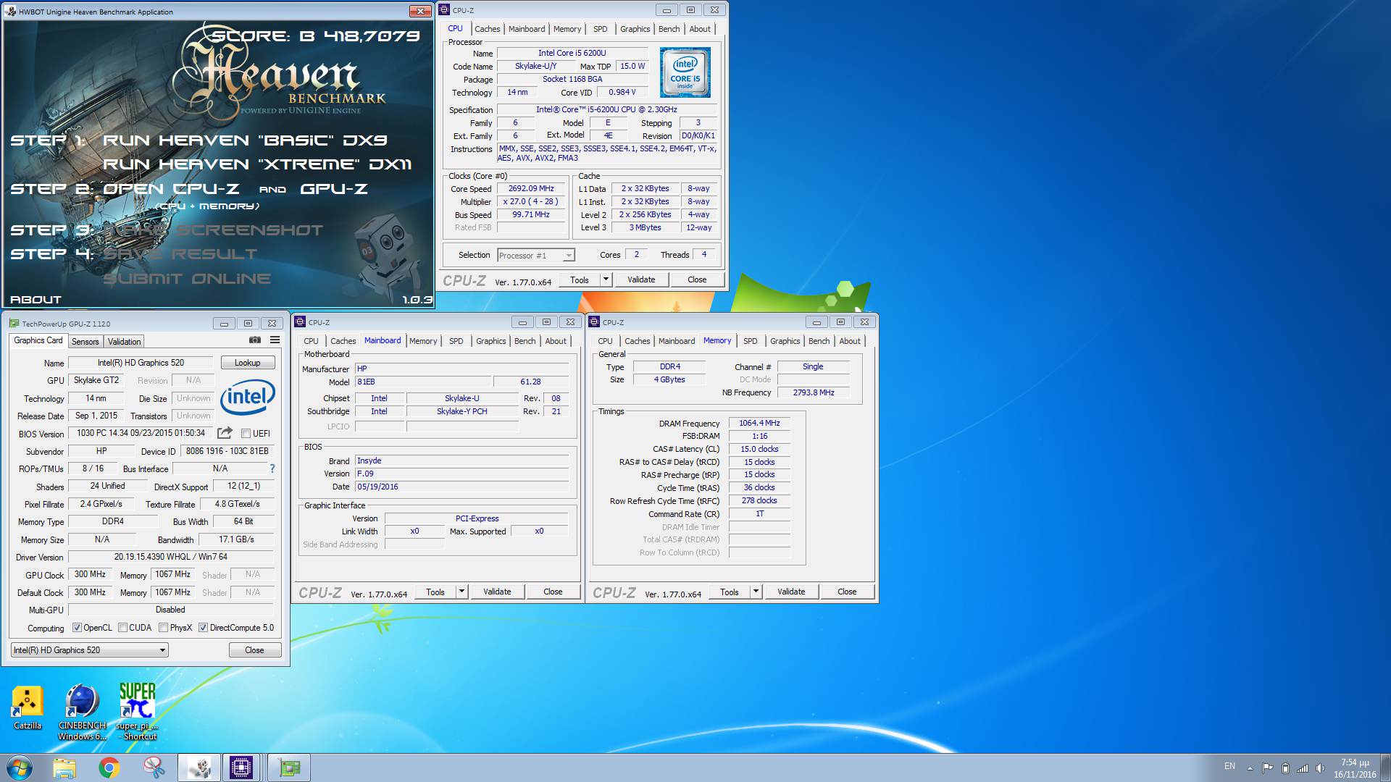The height and width of the screenshot is (782, 1391).
Task: Switch to the CPU-Z taskbar item
Action: click(241, 768)
